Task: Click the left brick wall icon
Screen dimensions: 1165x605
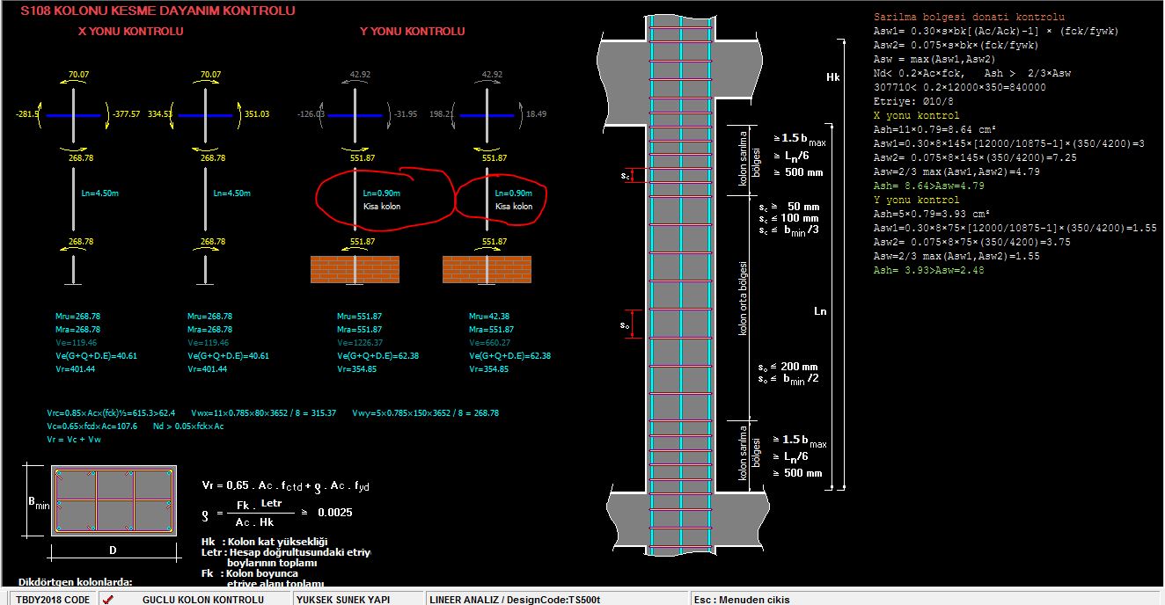Action: pyautogui.click(x=355, y=269)
